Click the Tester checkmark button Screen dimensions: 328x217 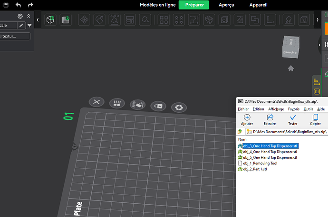tap(293, 119)
